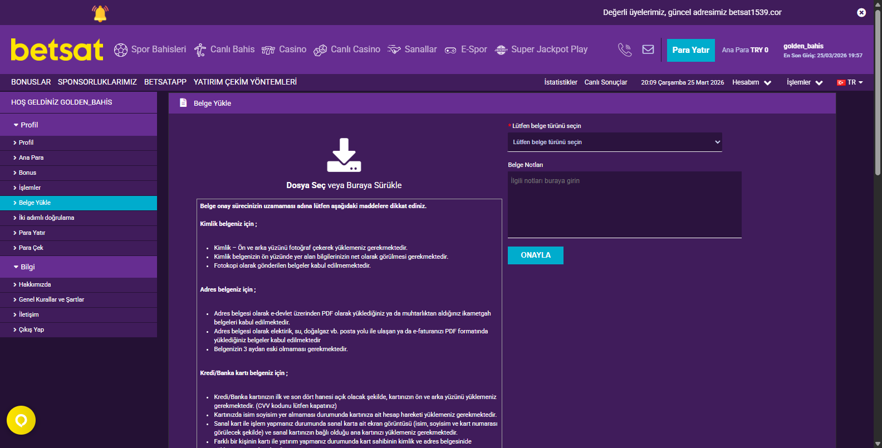Click the Para Yatır deposit button
This screenshot has height=448, width=882.
point(691,50)
